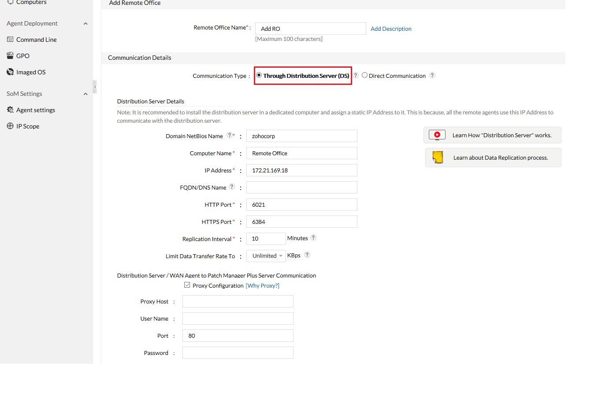Click the Agent settings gear icon
Viewport: 602px width, 402px height.
pos(10,110)
